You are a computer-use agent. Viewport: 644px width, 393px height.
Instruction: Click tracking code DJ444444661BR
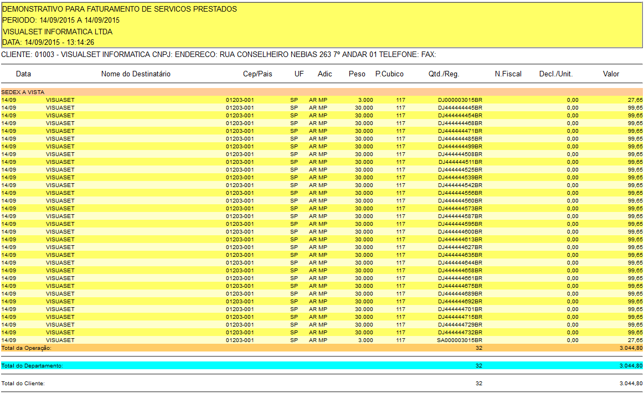click(460, 278)
